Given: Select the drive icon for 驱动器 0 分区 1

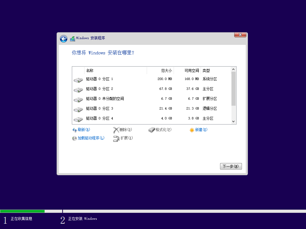Looking at the screenshot, I should 78,80.
